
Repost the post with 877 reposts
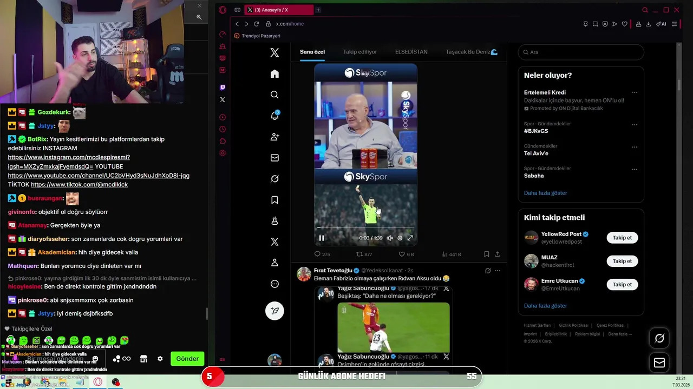tap(364, 254)
